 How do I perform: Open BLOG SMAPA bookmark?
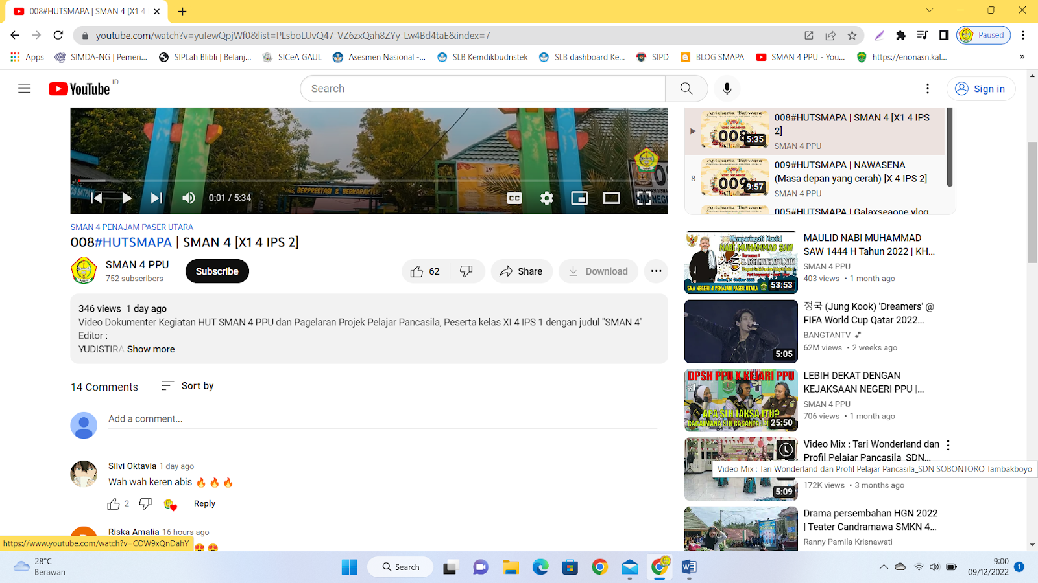point(712,57)
